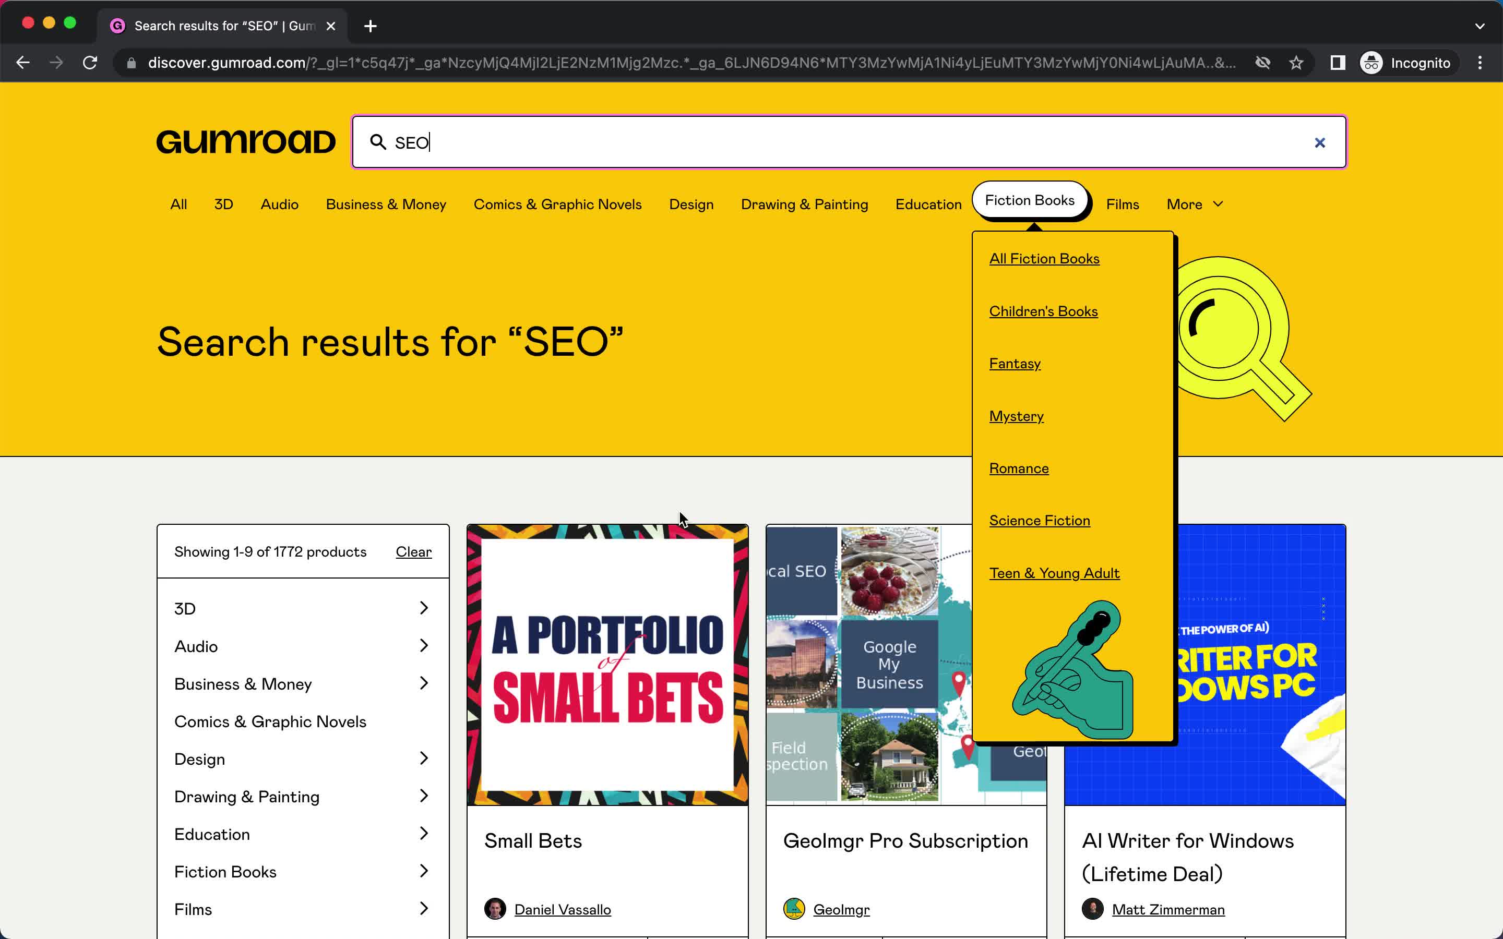Expand the More navigation dropdown
This screenshot has width=1503, height=939.
tap(1194, 203)
